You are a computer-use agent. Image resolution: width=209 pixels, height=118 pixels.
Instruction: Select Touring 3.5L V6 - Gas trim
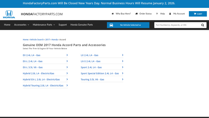click(x=92, y=79)
